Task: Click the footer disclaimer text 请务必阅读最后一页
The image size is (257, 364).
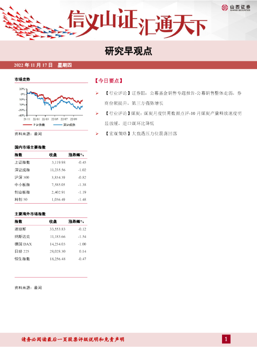Action: coord(73,339)
